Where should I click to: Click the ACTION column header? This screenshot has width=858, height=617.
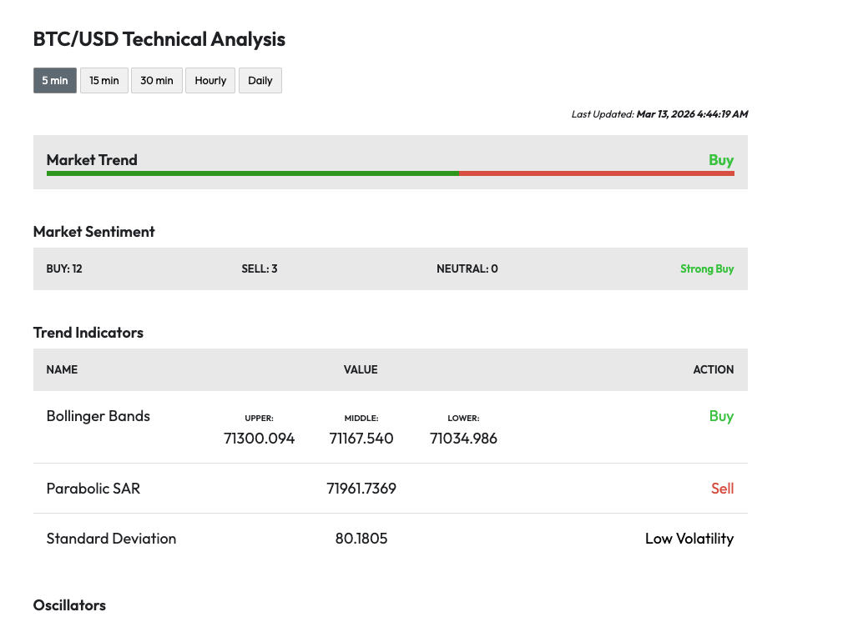click(713, 369)
